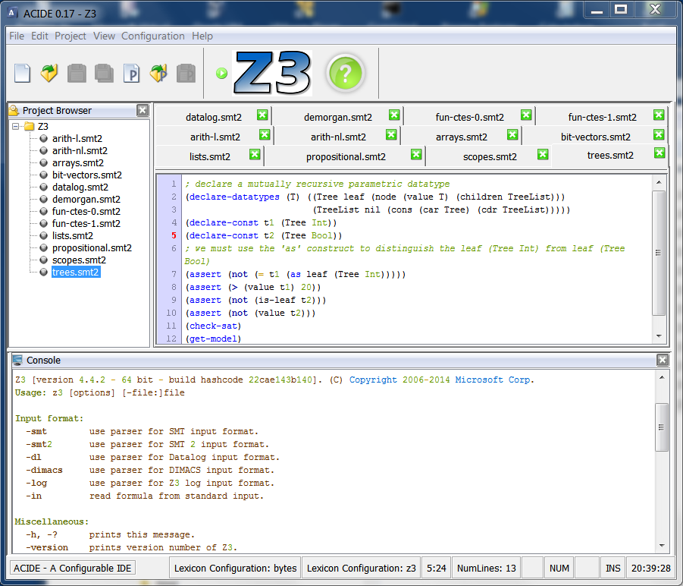
Task: Open the File menu
Action: (17, 36)
